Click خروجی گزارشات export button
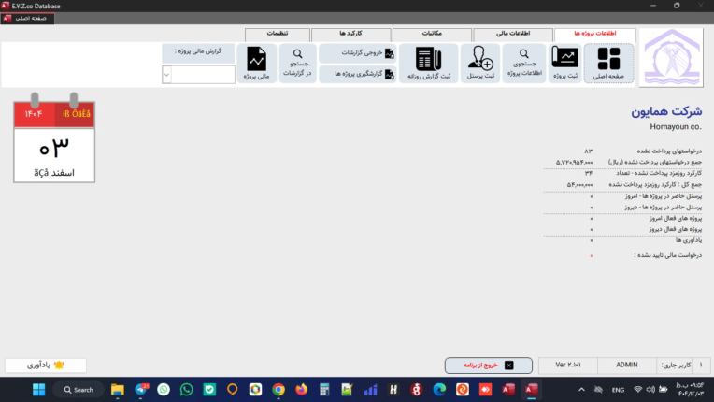This screenshot has height=402, width=714. tap(358, 53)
